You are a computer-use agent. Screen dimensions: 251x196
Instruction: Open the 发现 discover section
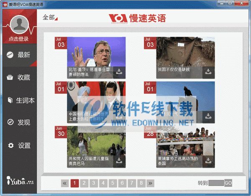[x=18, y=122]
